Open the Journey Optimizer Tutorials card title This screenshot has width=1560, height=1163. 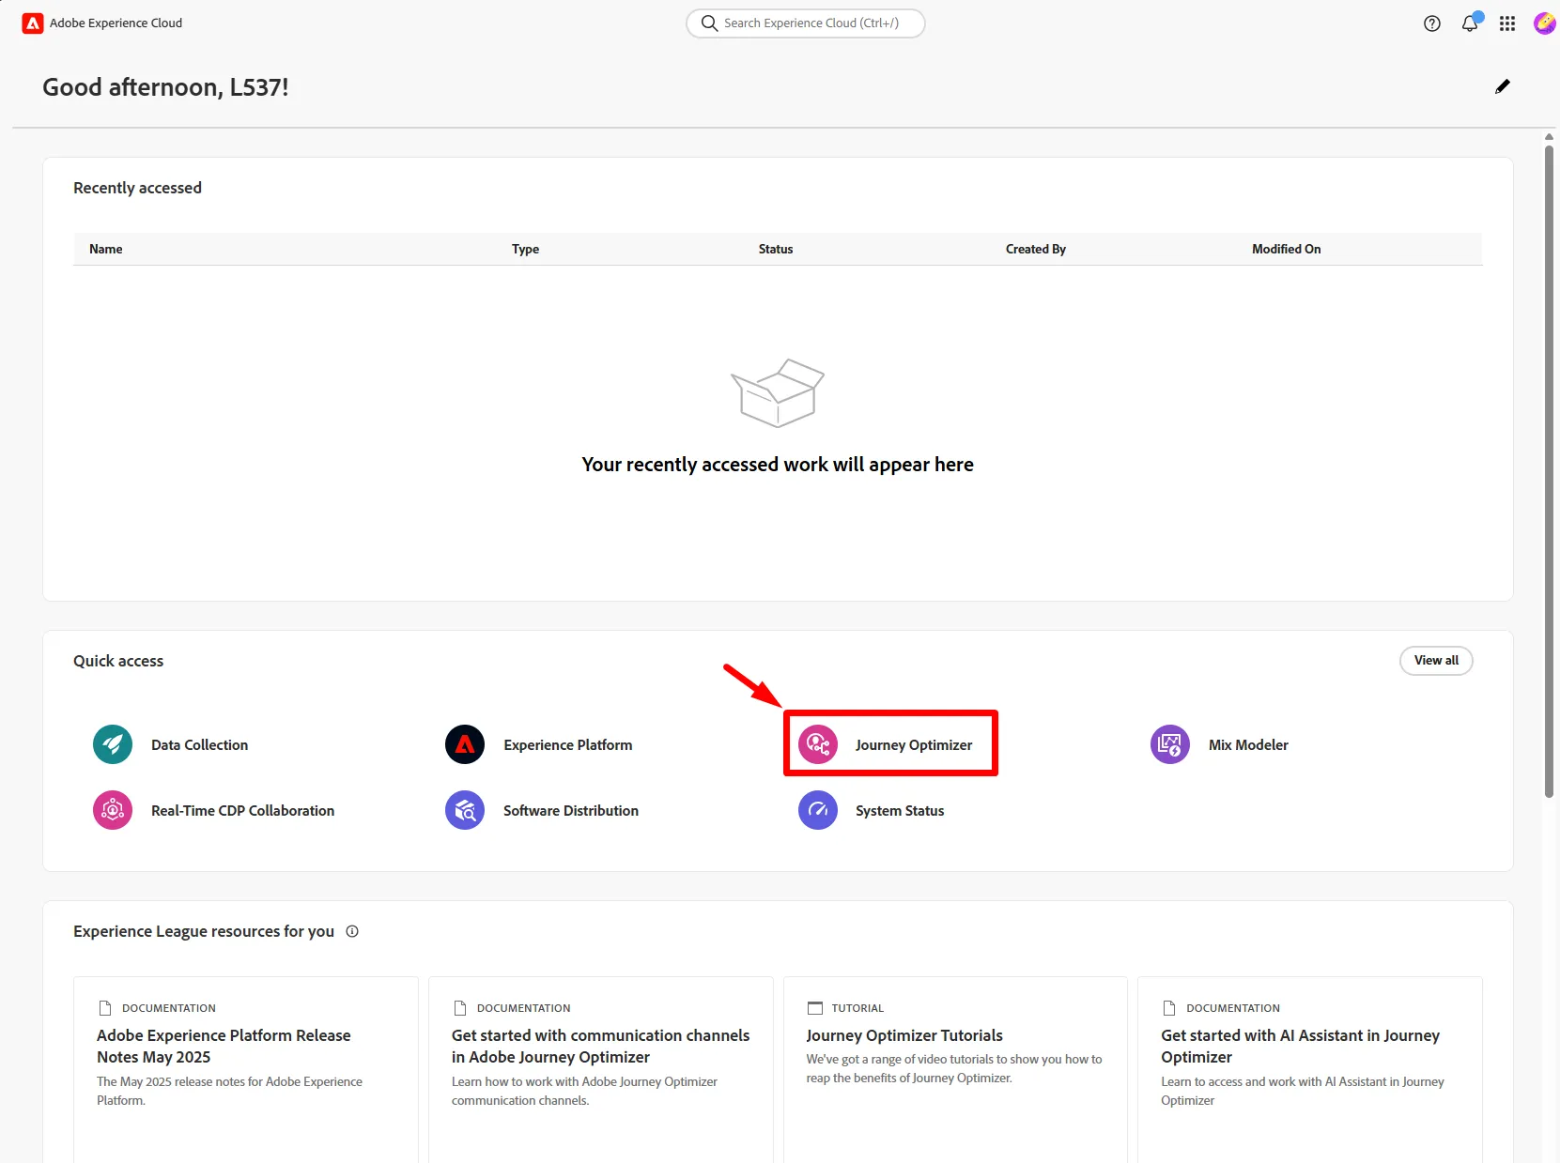pos(904,1035)
